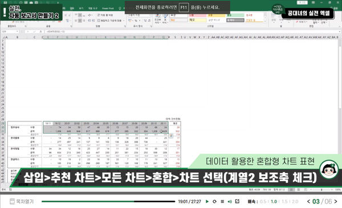The height and width of the screenshot is (208, 342).
Task: Open the alignment group dialog launcher
Action: (125, 26)
